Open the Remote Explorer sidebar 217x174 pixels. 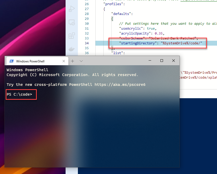click(72, 22)
